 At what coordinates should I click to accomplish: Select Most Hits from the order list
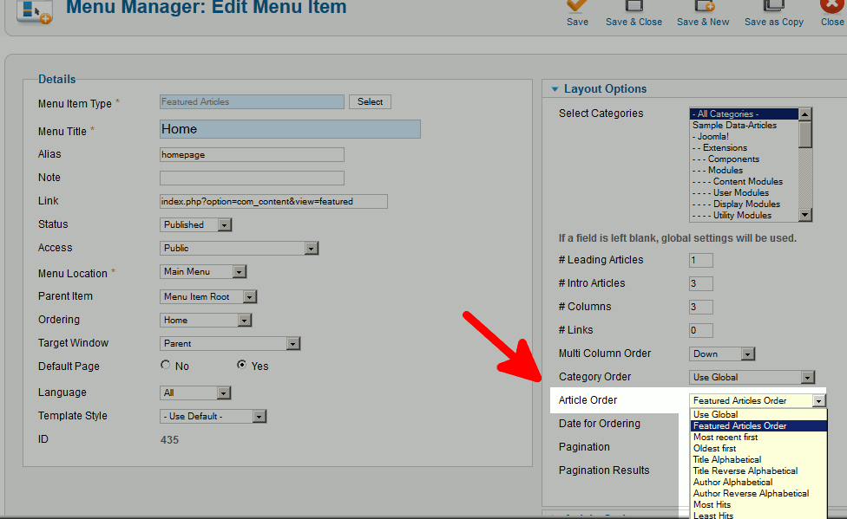click(x=712, y=504)
